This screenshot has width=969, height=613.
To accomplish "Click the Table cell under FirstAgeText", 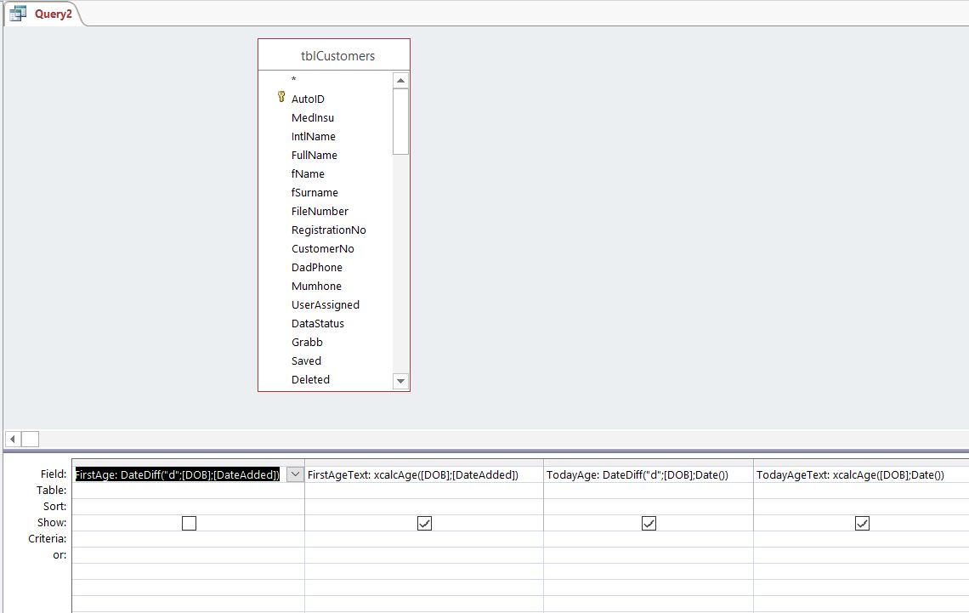I will click(x=424, y=491).
